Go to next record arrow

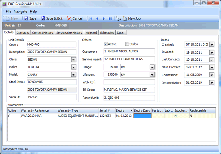tap(104, 18)
